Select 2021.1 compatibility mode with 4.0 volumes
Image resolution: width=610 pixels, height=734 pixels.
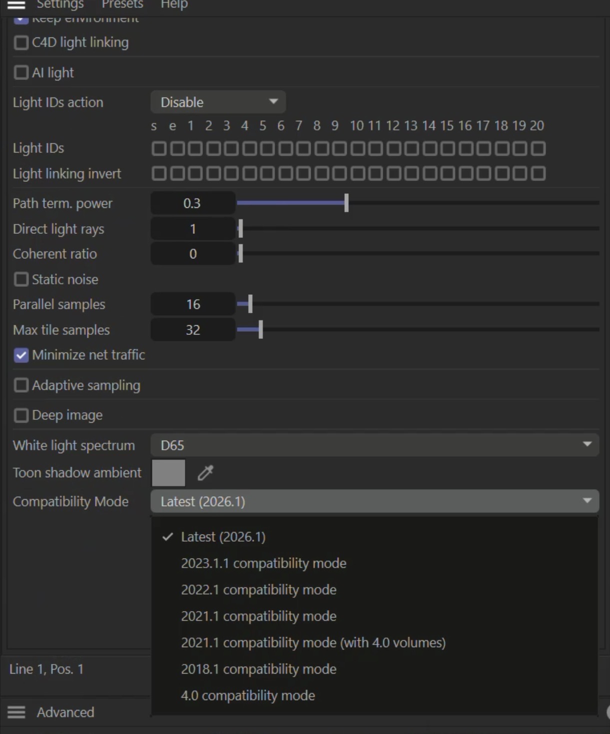pyautogui.click(x=313, y=643)
